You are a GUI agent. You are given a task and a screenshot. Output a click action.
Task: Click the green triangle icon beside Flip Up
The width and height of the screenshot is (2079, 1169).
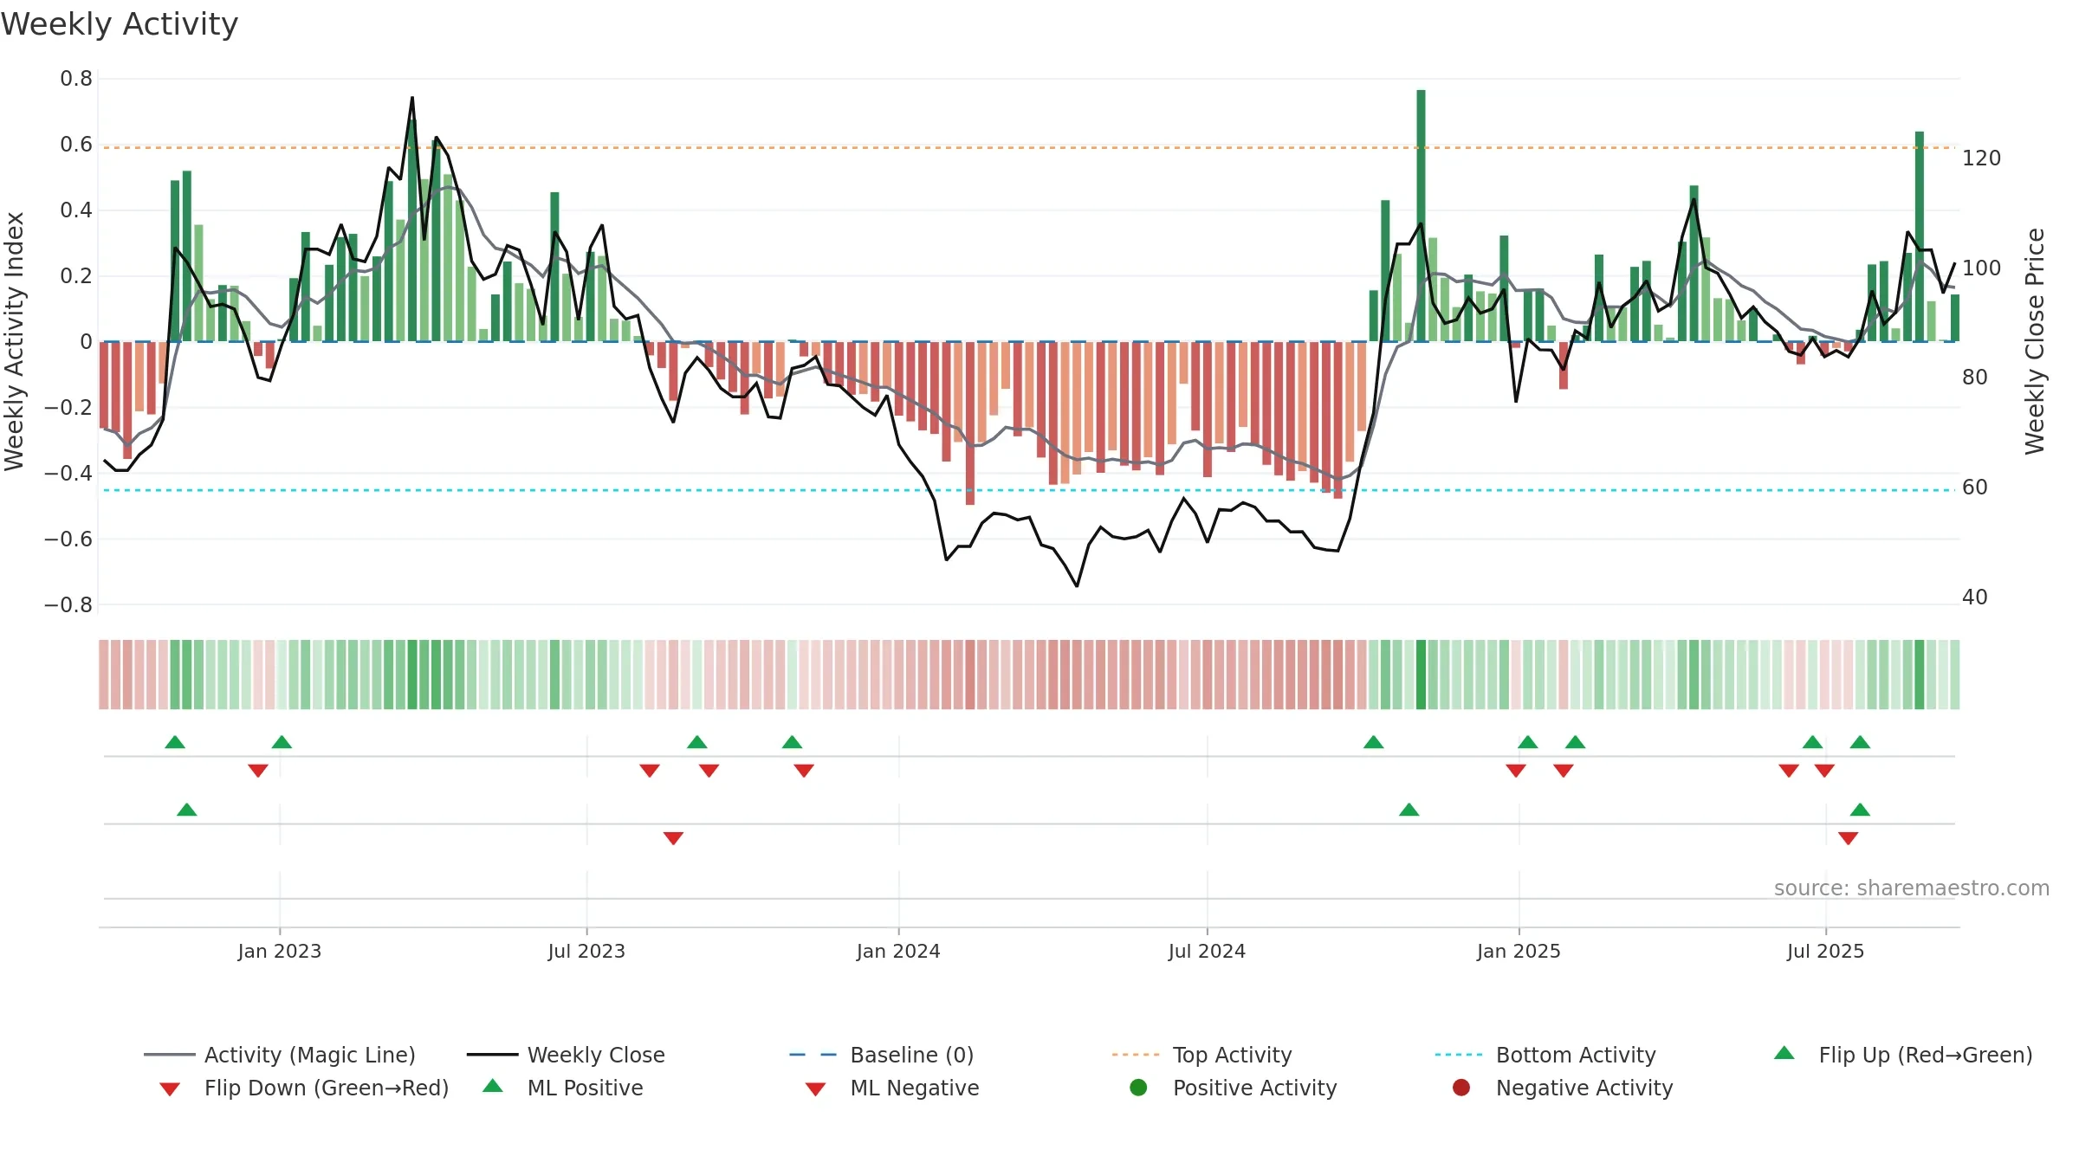tap(1784, 1053)
